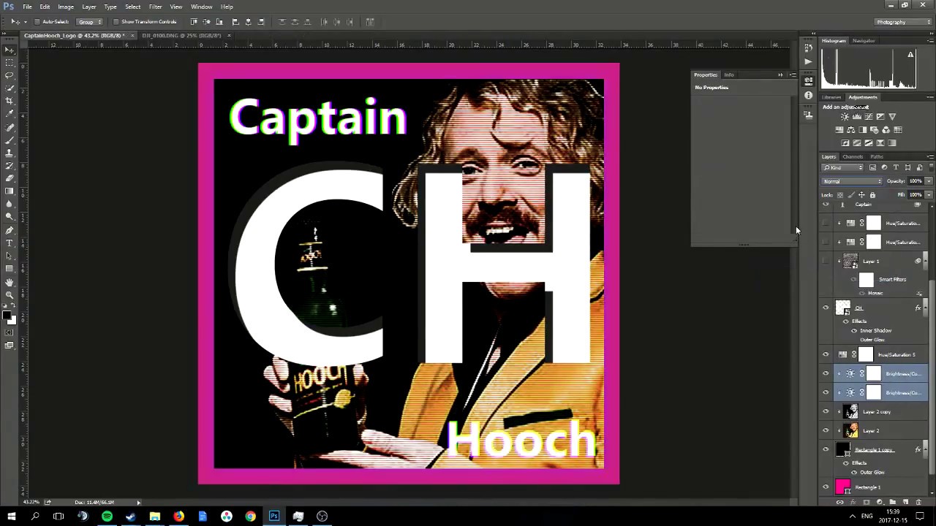Add a Levels adjustment

pyautogui.click(x=856, y=117)
